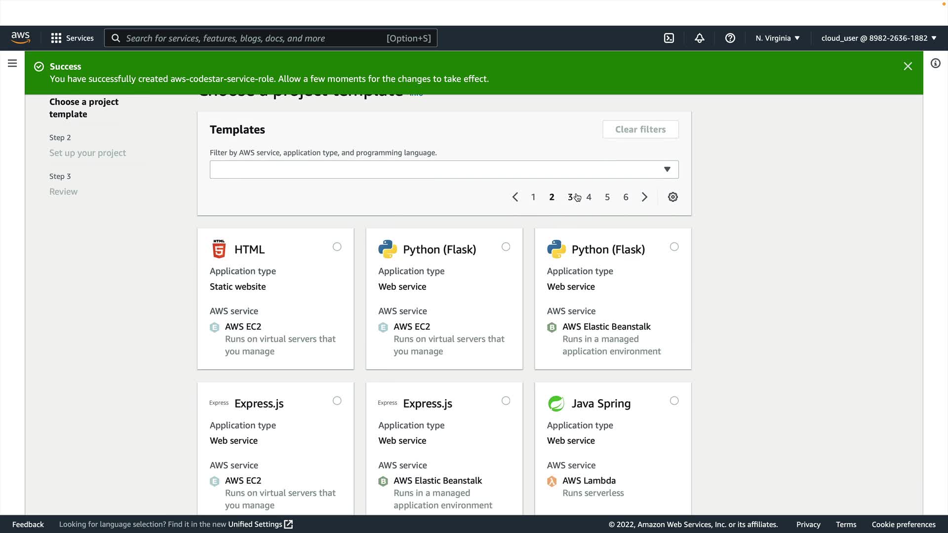Expand the template filter dropdown

point(444,169)
